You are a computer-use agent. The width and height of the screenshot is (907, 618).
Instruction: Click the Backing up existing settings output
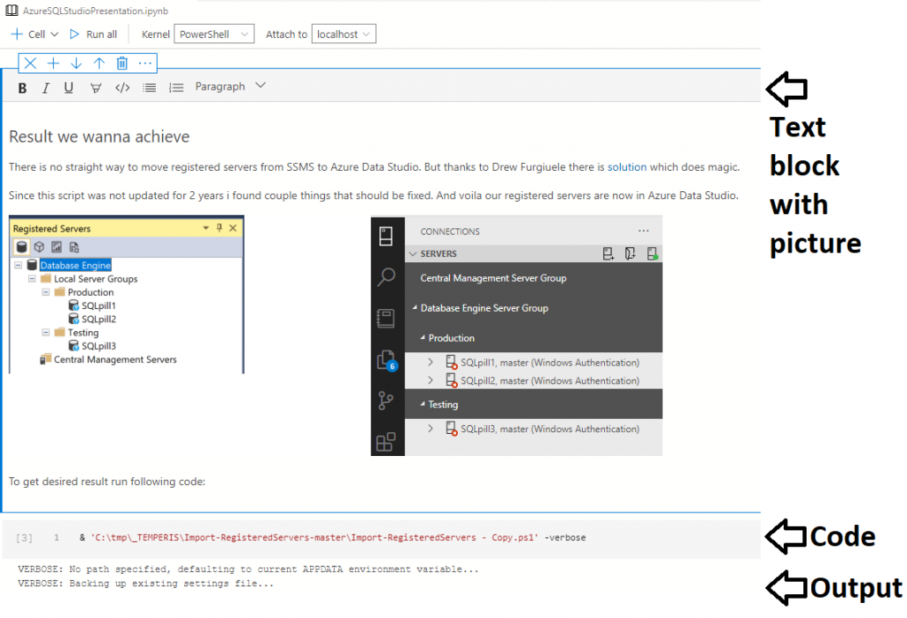146,583
